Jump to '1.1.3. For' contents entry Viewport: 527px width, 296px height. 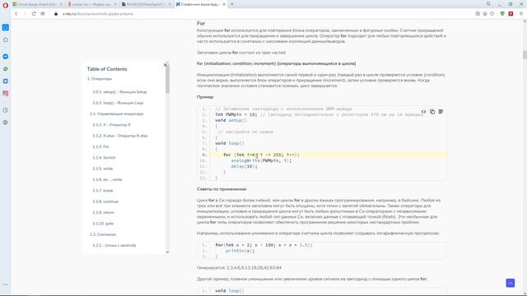(100, 147)
